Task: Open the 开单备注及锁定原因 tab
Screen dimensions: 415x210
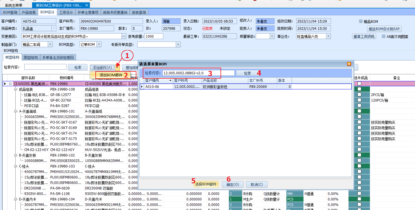Action: 58,57
